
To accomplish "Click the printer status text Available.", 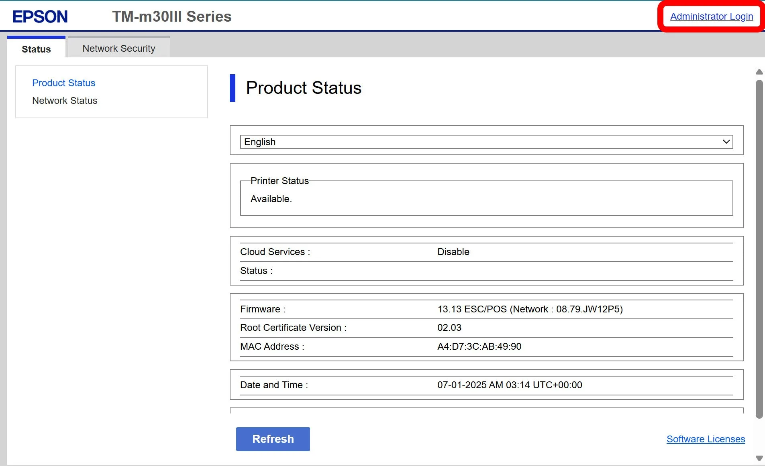I will coord(271,199).
